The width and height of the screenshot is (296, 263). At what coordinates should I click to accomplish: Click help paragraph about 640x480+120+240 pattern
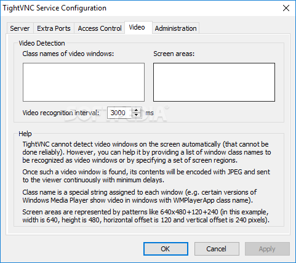[146, 216]
